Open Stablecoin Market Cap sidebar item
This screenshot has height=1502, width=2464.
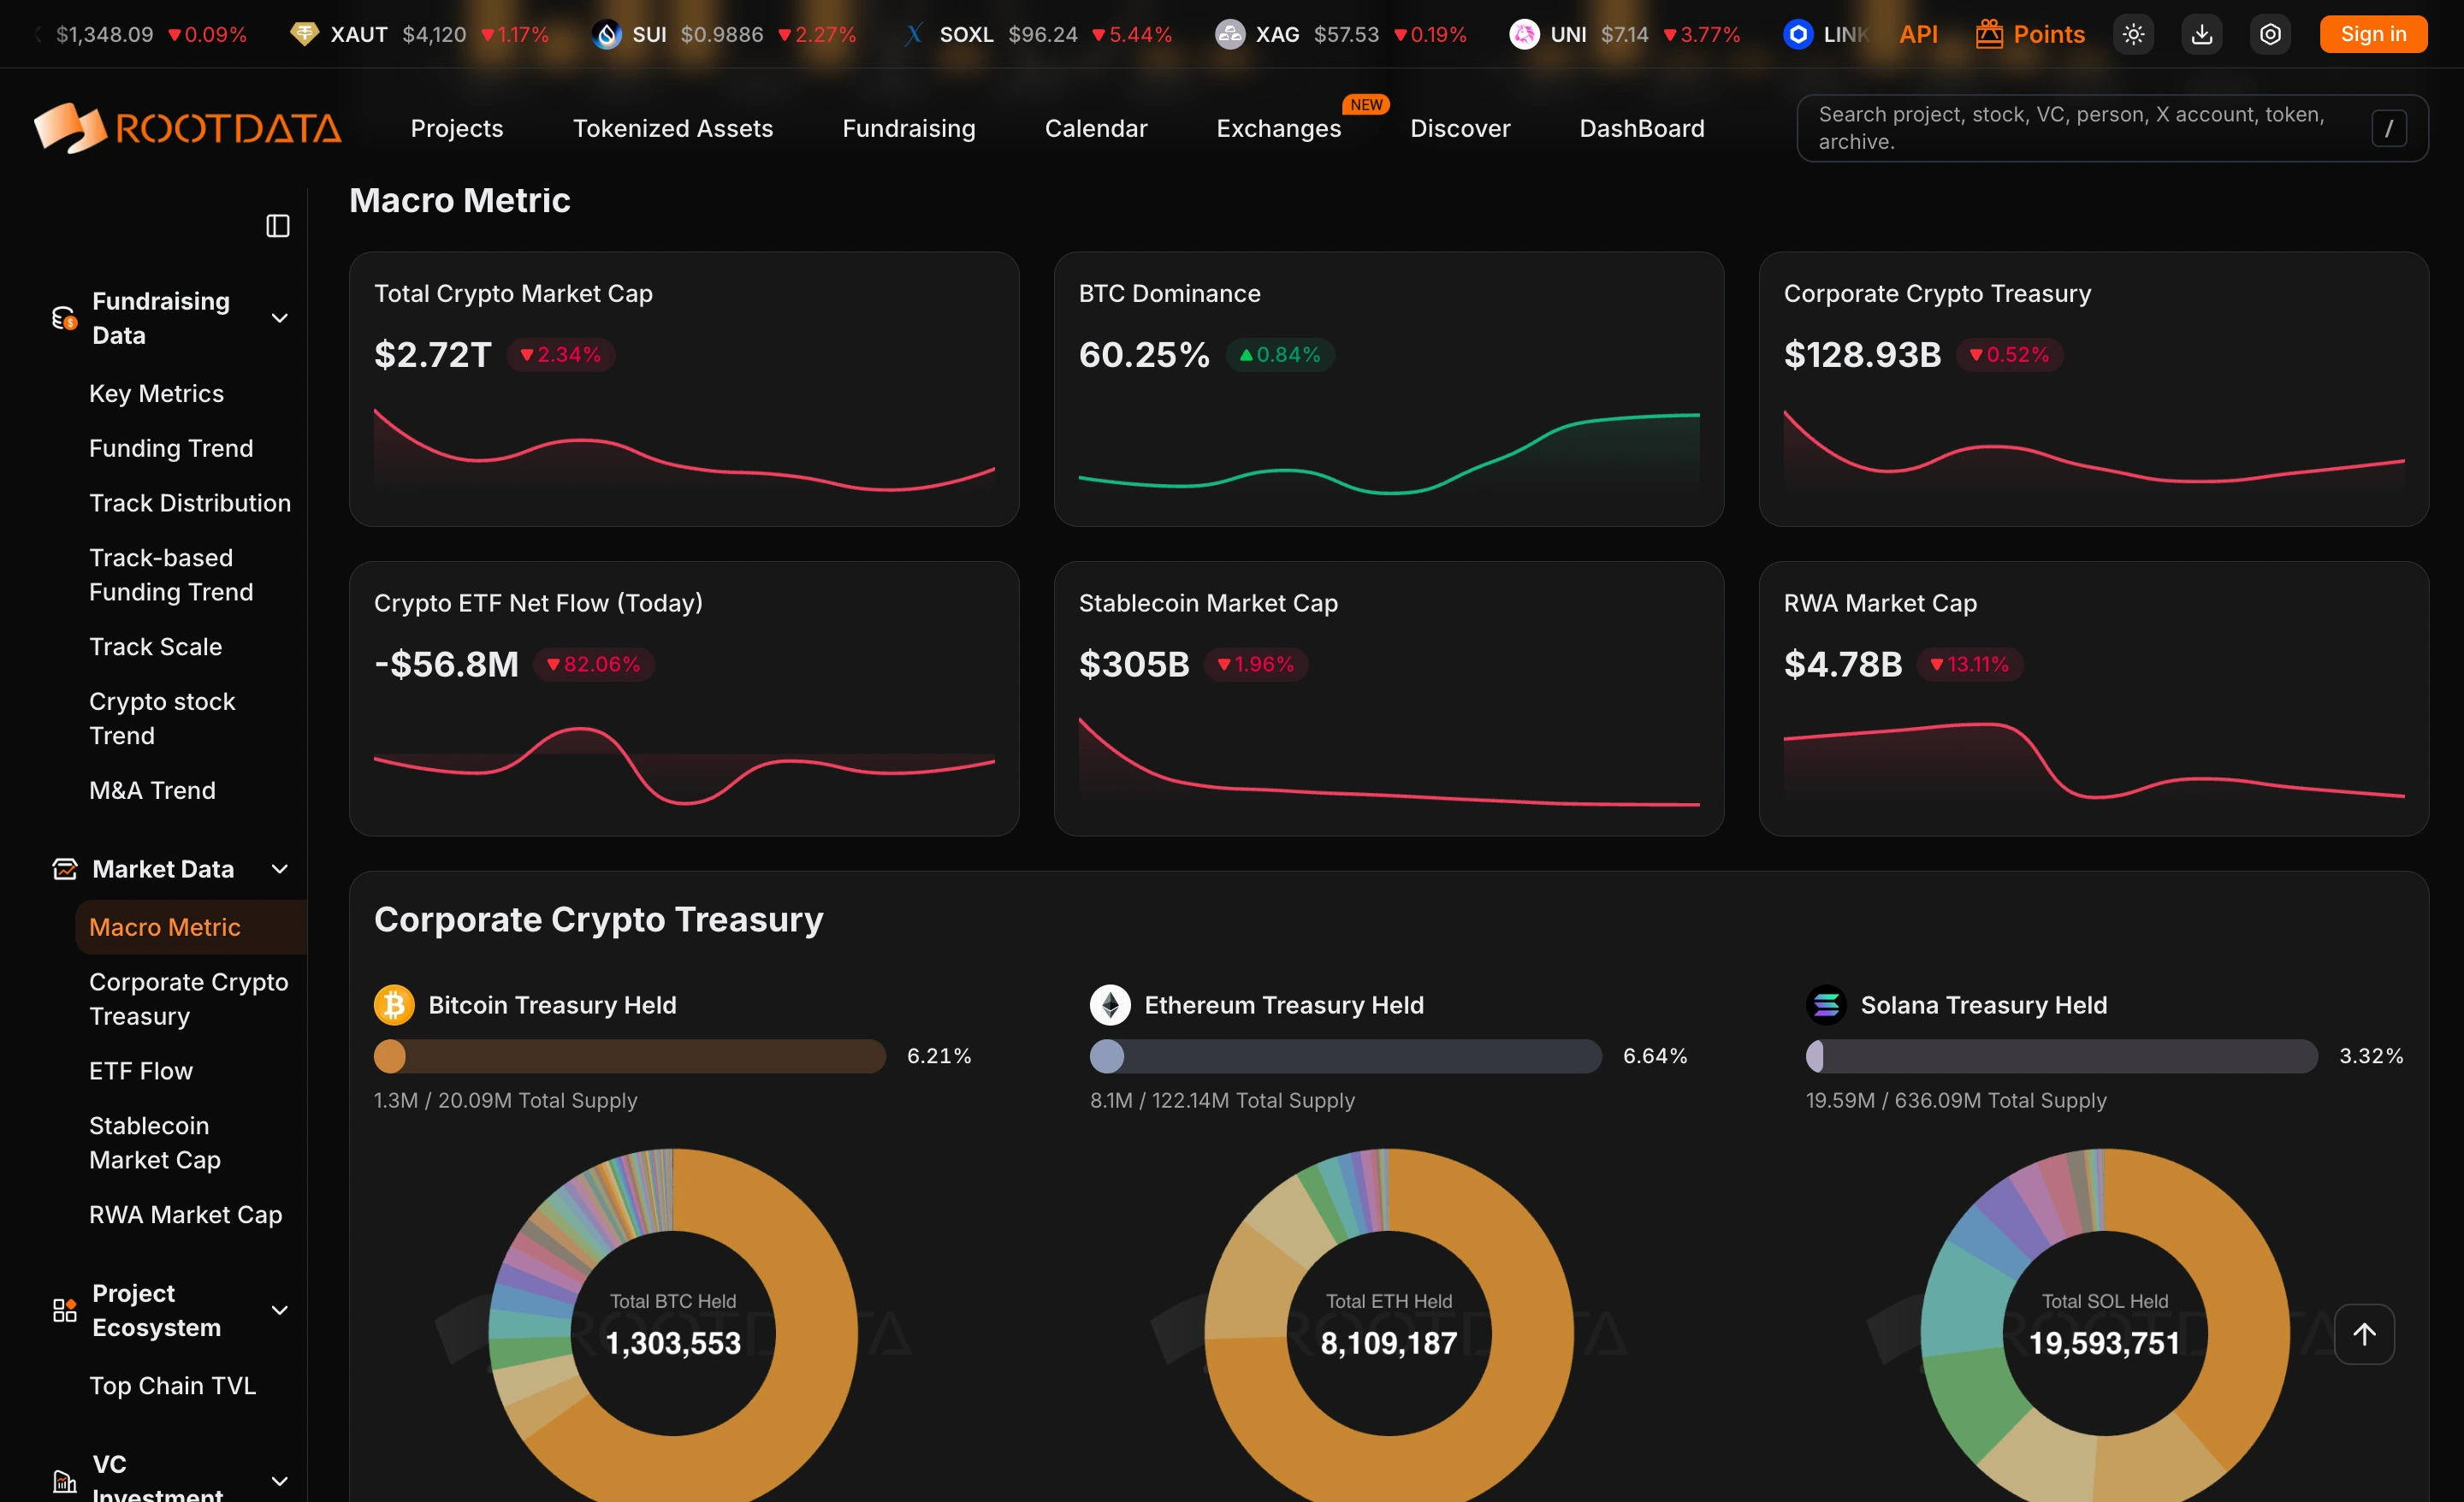[x=155, y=1142]
